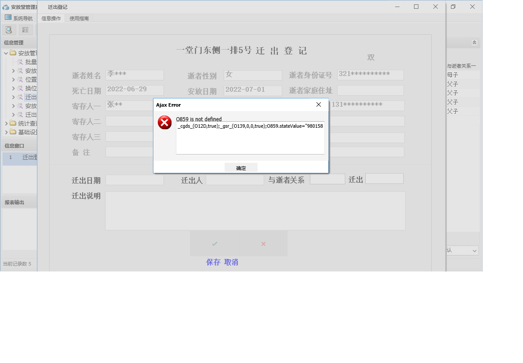Click the 取消 link
The image size is (523, 363).
(231, 262)
